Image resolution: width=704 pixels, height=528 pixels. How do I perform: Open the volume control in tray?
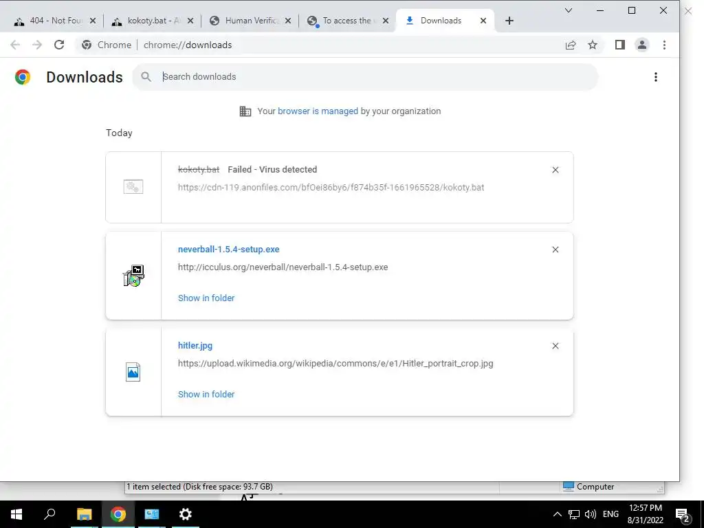click(591, 514)
